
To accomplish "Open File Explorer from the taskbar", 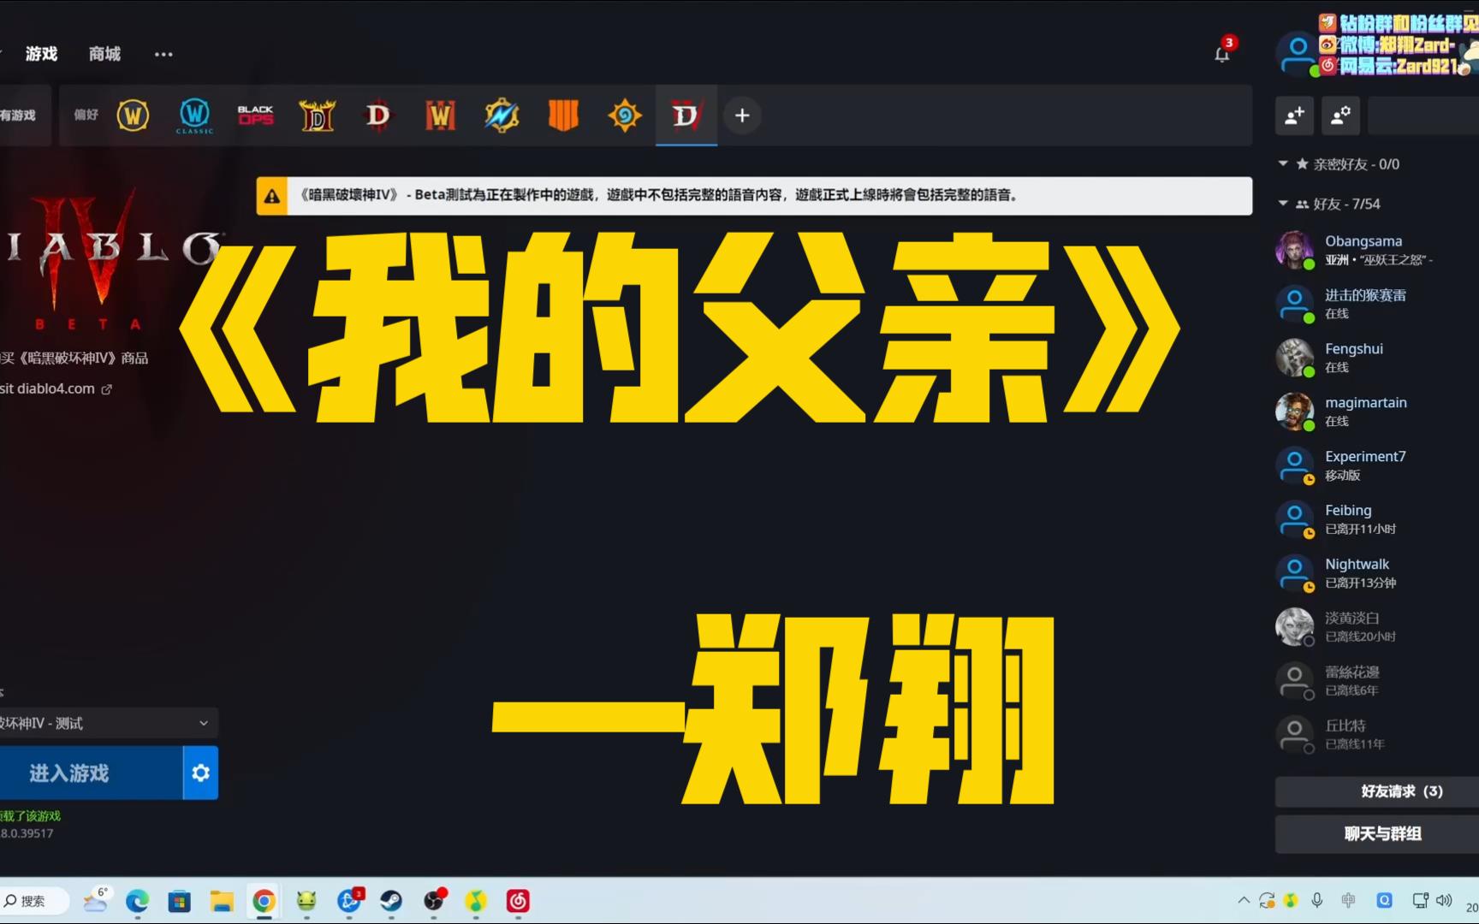I will click(x=222, y=901).
